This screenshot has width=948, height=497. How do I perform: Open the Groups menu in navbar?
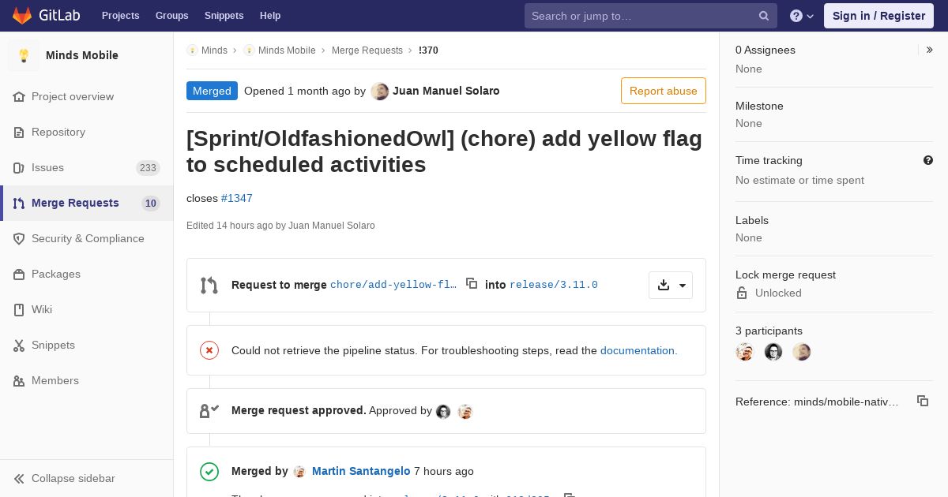tap(172, 16)
